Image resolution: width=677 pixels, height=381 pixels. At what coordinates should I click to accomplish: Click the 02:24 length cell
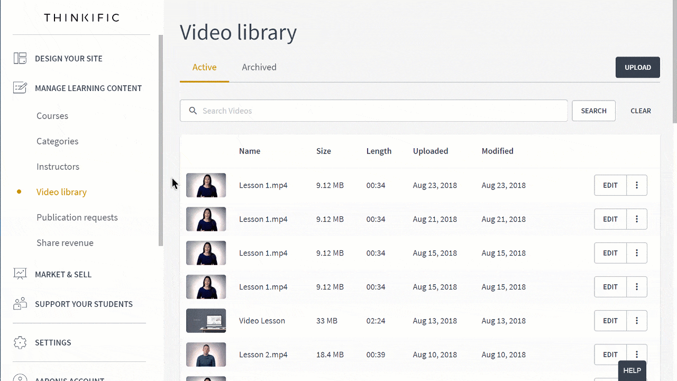(x=376, y=321)
